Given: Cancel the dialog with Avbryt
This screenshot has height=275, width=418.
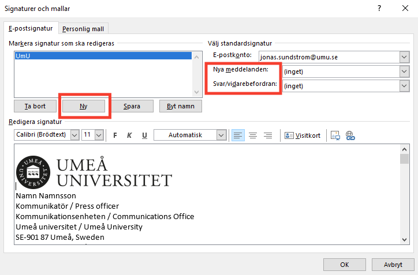Looking at the screenshot, I should click(x=393, y=265).
